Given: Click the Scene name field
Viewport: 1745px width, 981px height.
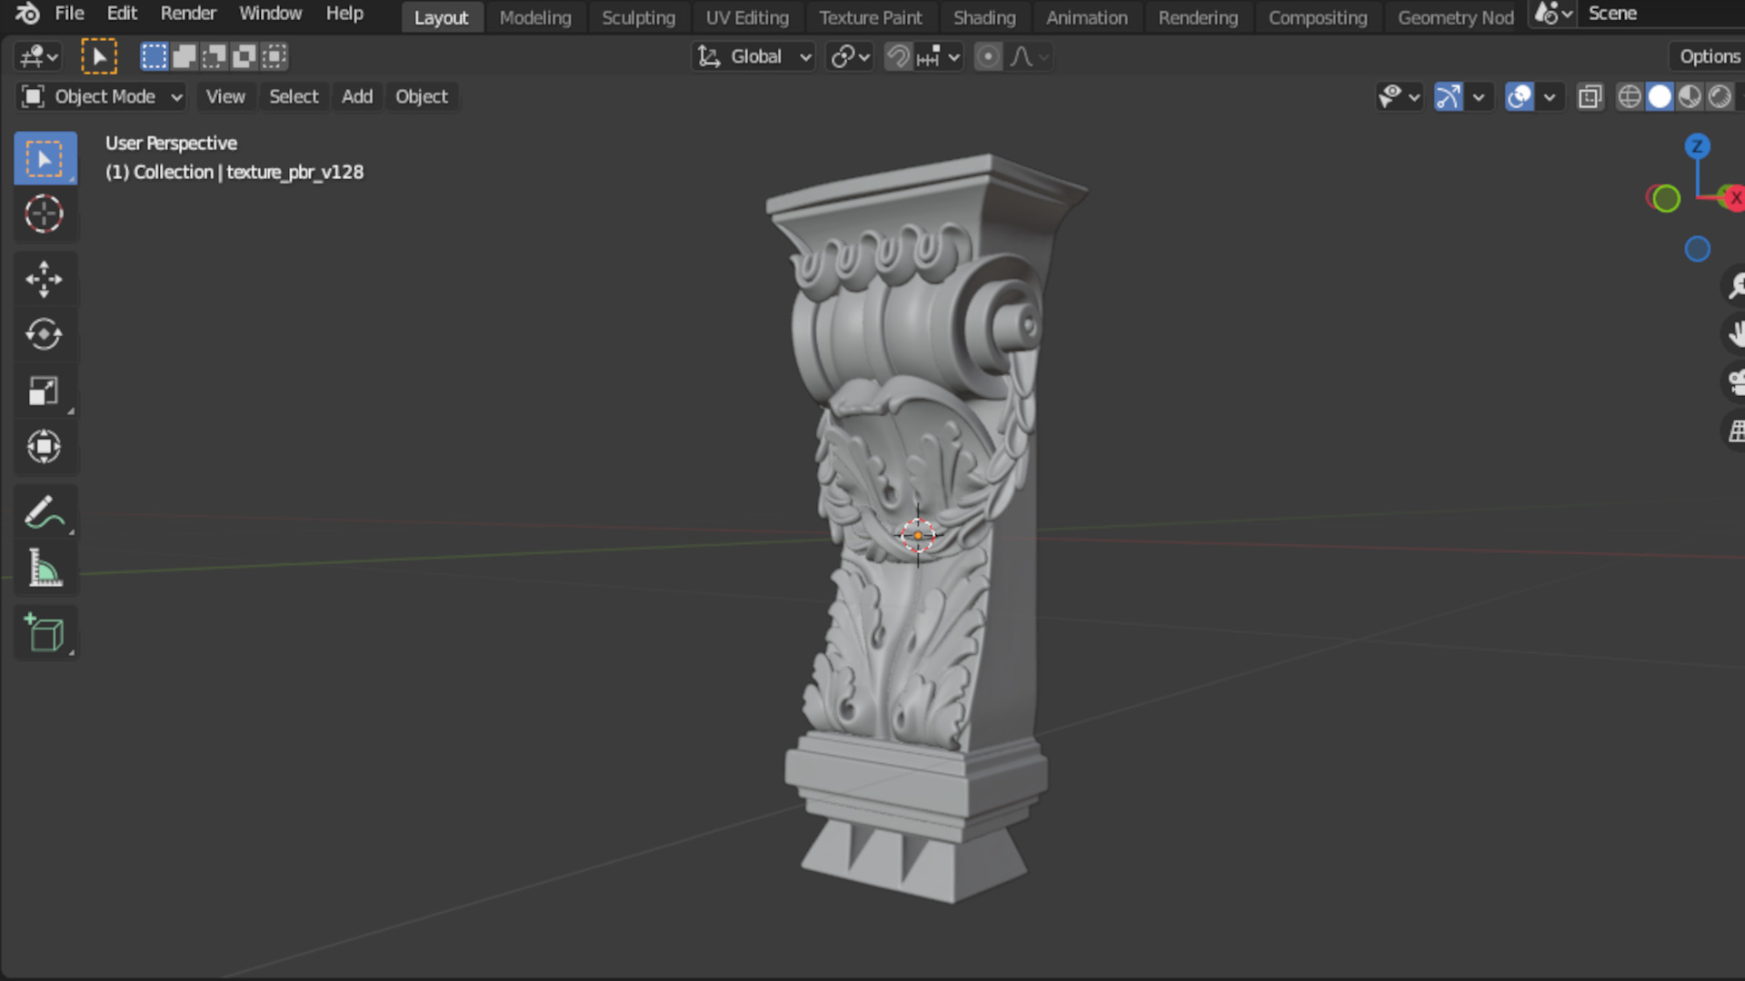Looking at the screenshot, I should (x=1663, y=14).
